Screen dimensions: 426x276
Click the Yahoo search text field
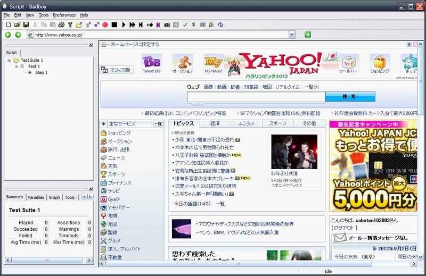256,97
